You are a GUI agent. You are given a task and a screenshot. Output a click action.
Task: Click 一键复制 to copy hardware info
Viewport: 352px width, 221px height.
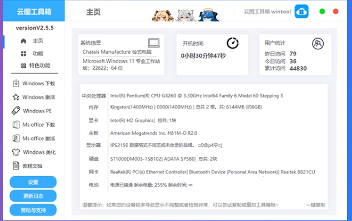point(315,205)
